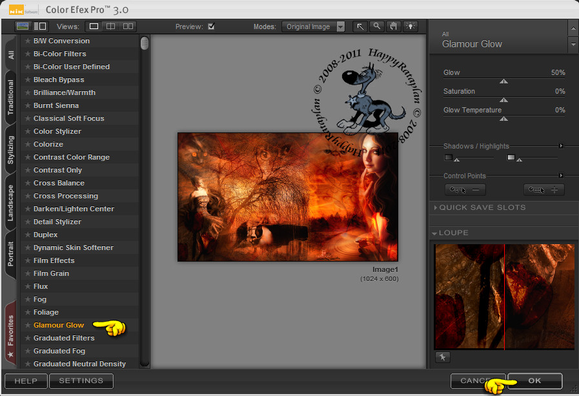Click the loupe preview image

coord(504,297)
